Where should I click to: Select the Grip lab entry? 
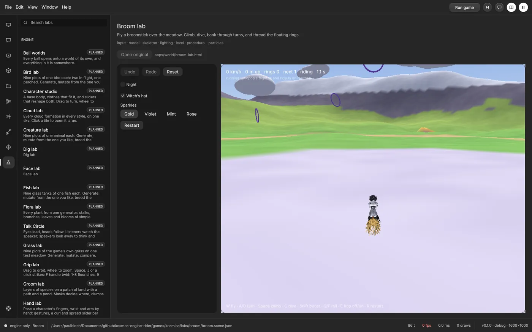pos(63,269)
